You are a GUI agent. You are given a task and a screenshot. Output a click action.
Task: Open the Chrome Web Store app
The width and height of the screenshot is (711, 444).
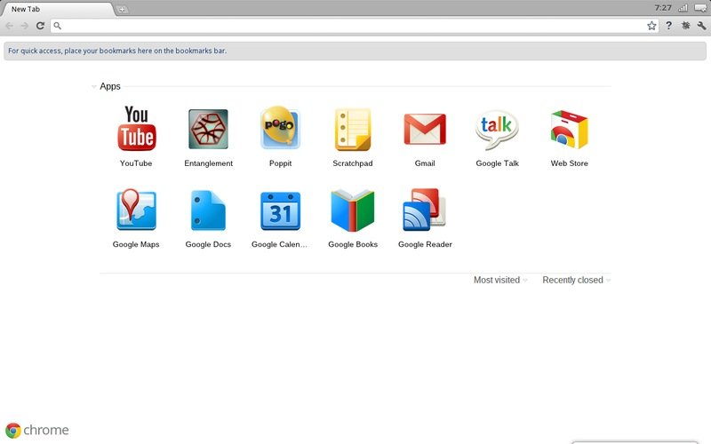point(569,129)
